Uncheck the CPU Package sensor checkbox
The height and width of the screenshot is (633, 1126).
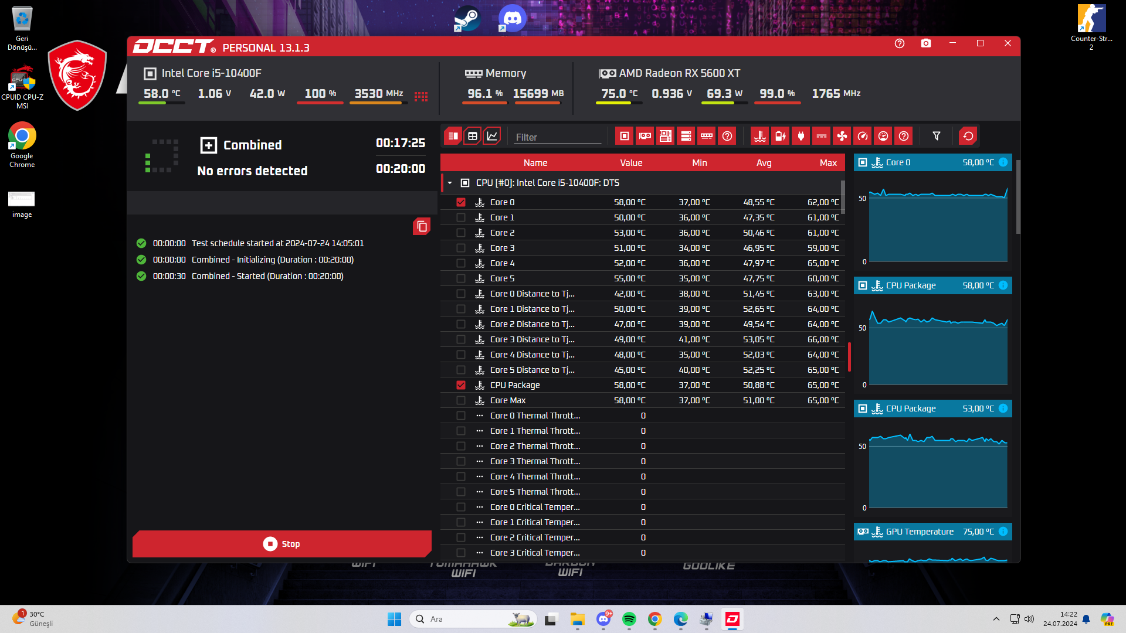coord(461,385)
